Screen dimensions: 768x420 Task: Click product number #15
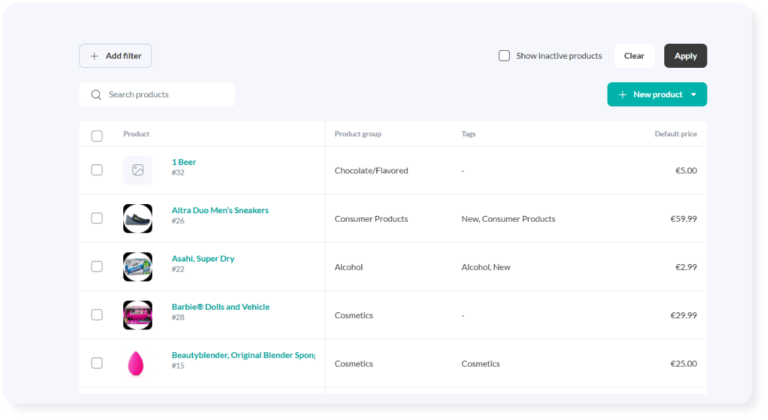pos(177,366)
